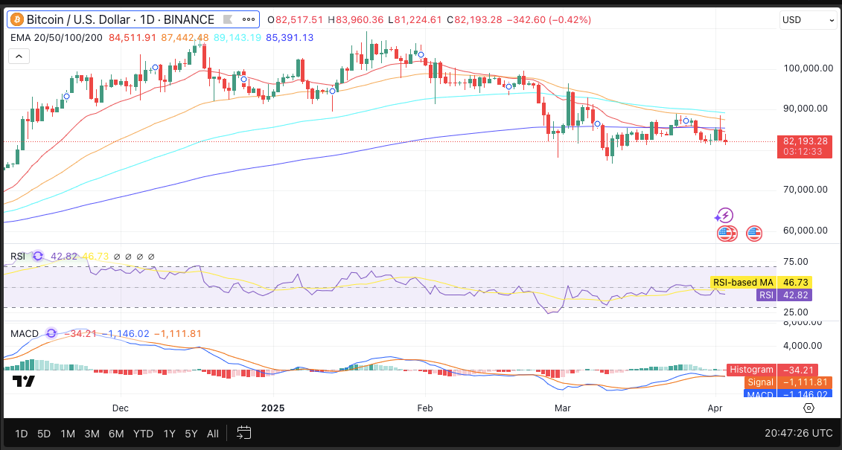Image resolution: width=842 pixels, height=450 pixels.
Task: Select the 1M time range
Action: (68, 434)
